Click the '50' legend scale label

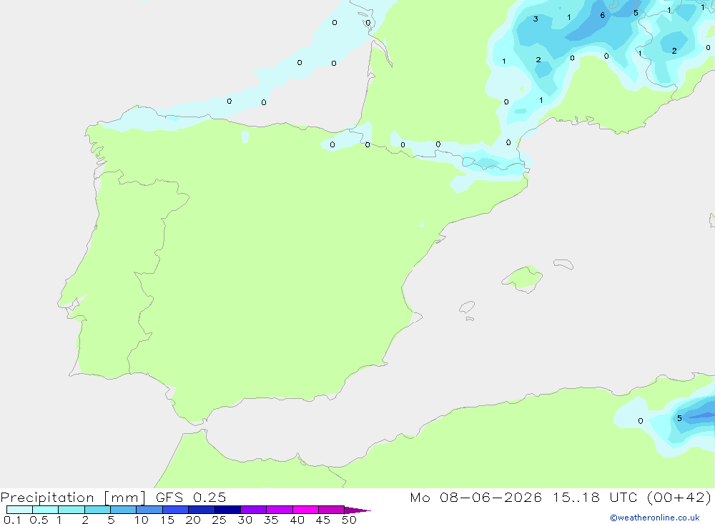[x=350, y=520]
